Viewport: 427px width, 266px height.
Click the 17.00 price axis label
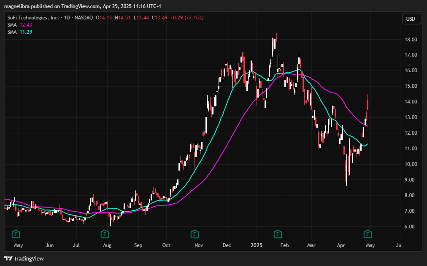click(x=411, y=55)
